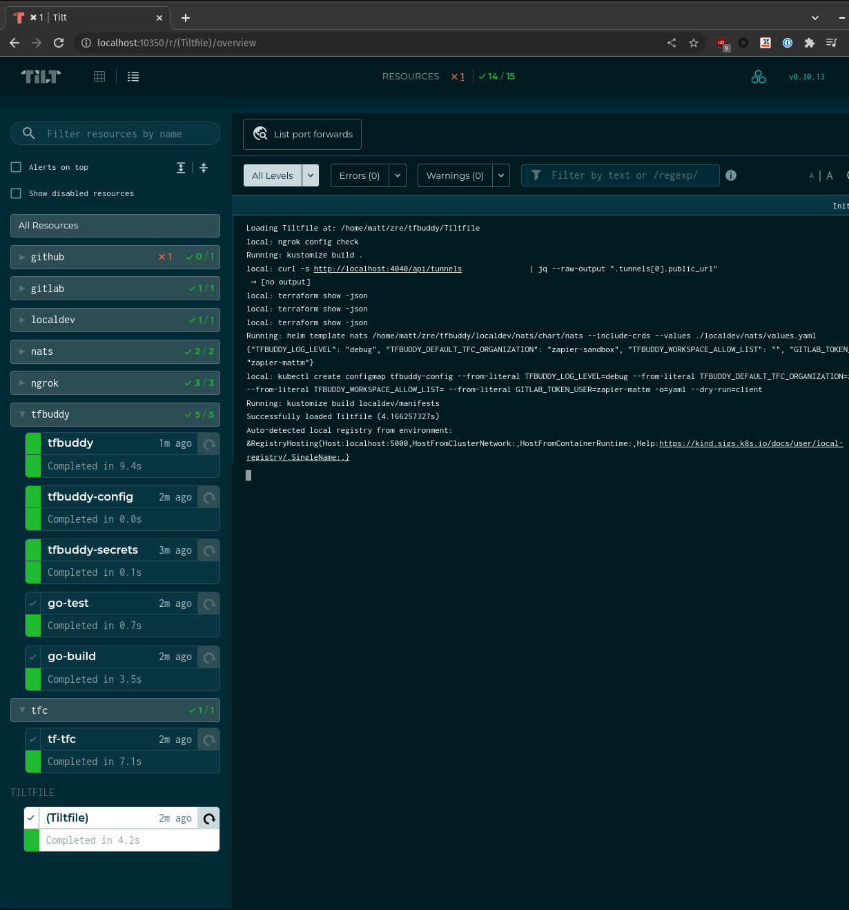The height and width of the screenshot is (910, 849).
Task: Open the uBlock Origin extension icon
Action: click(x=722, y=43)
